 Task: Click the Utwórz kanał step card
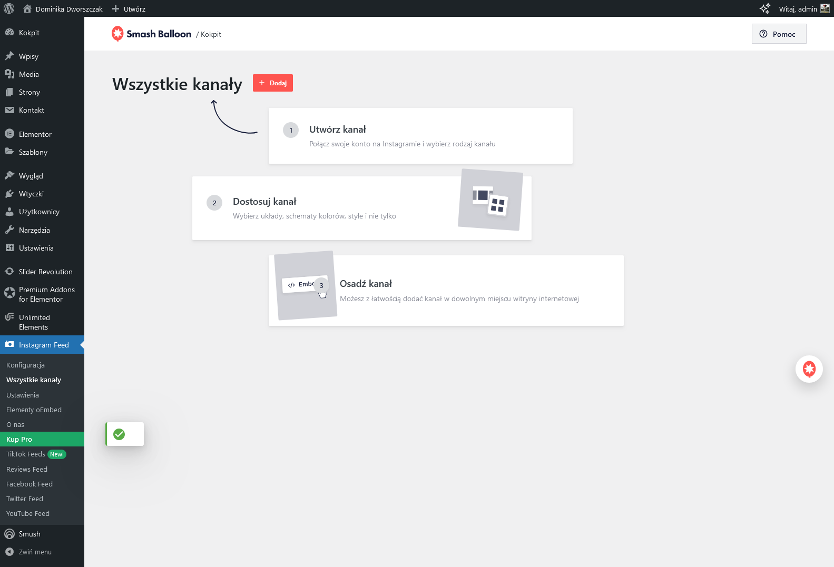(420, 136)
